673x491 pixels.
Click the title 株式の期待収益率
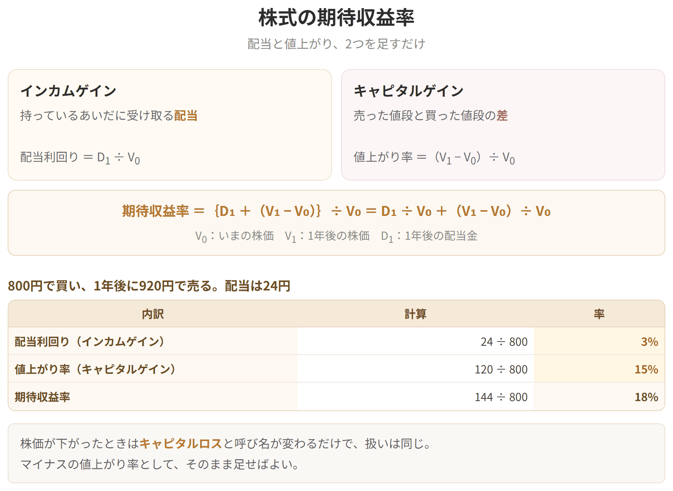click(336, 18)
